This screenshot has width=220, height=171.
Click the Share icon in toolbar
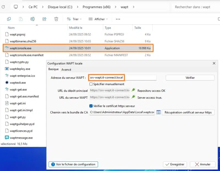44,19
